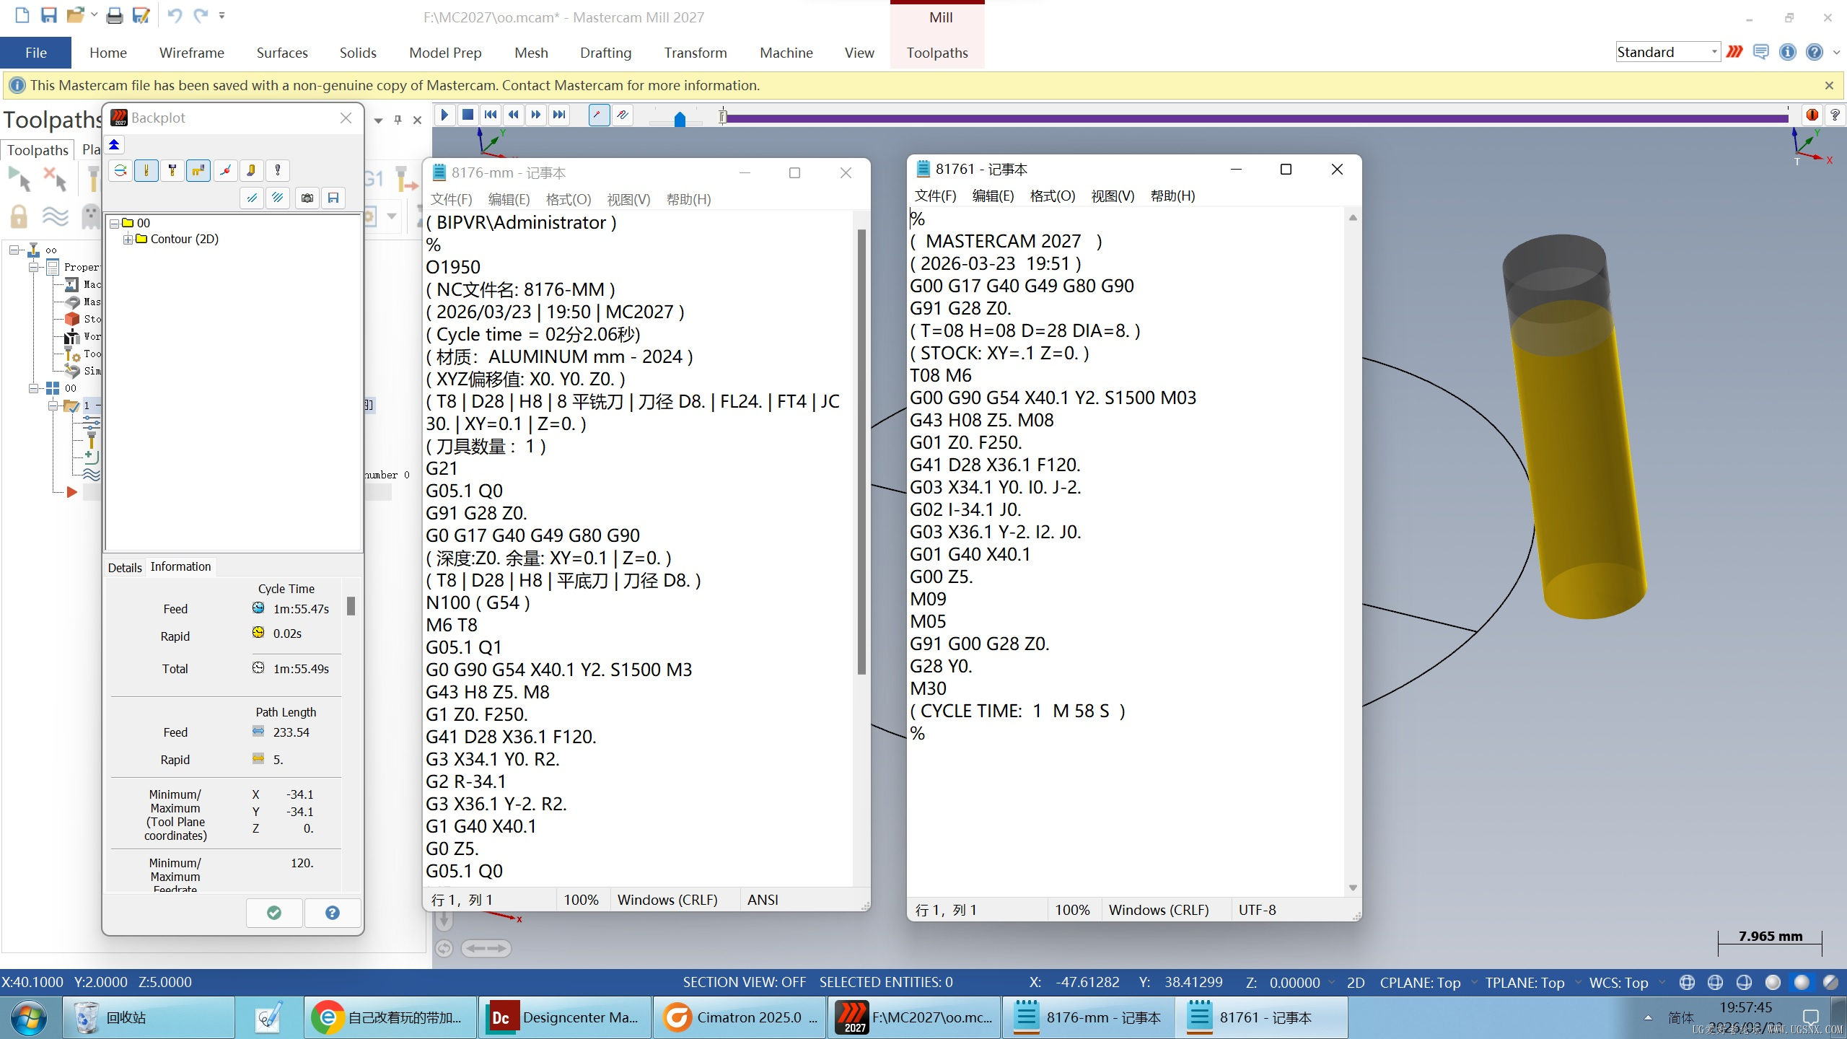Open the Wireframe ribbon tab
The height and width of the screenshot is (1039, 1847).
click(x=192, y=53)
